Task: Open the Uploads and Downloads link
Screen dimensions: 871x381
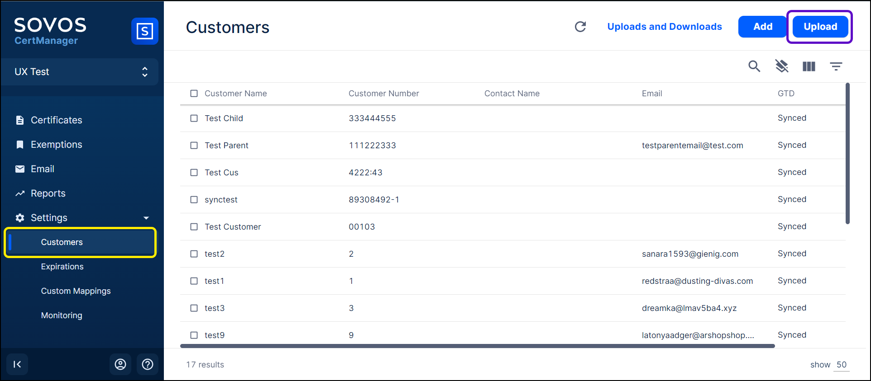Action: (664, 27)
